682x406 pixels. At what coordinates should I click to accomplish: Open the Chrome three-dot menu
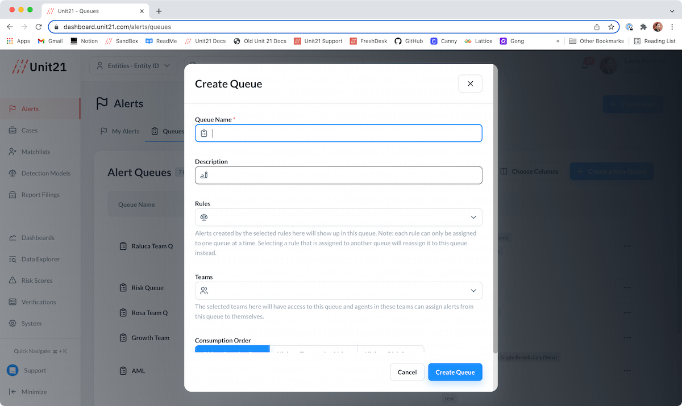pyautogui.click(x=672, y=27)
